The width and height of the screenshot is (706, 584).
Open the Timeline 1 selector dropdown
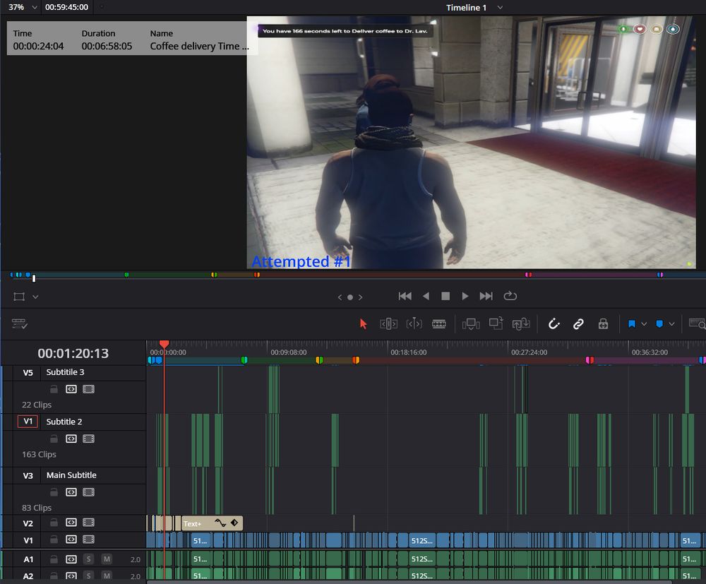pyautogui.click(x=500, y=8)
